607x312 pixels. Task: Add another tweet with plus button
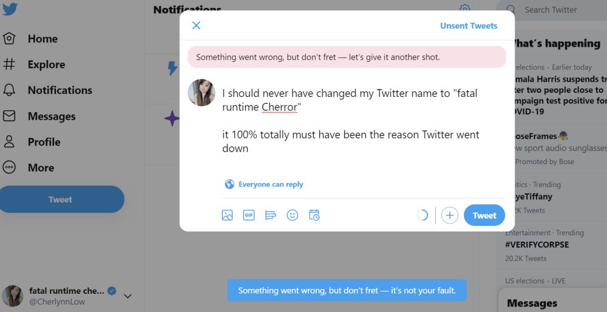click(449, 215)
